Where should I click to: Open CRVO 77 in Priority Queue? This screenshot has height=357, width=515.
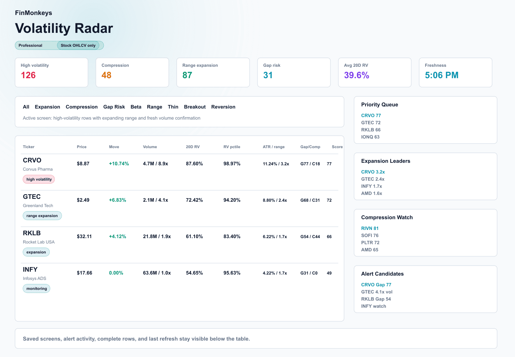pos(371,115)
